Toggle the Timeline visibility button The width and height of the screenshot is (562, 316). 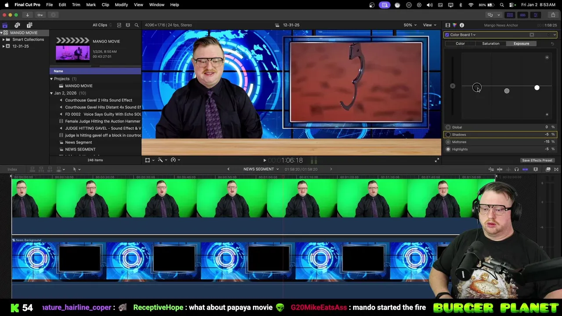522,15
